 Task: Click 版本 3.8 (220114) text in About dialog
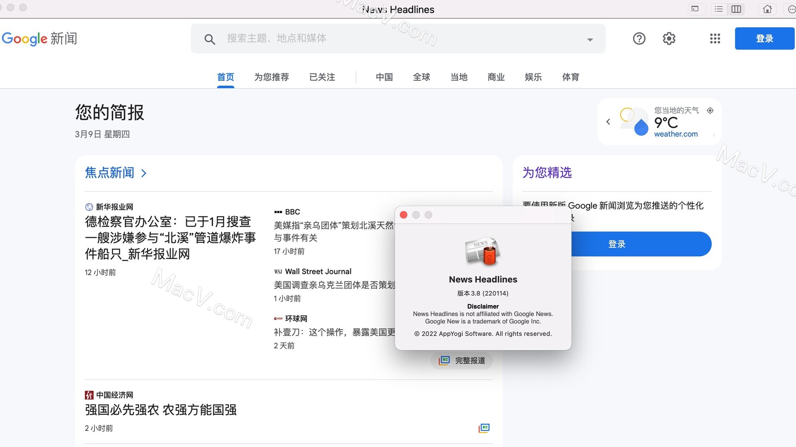[x=483, y=293]
